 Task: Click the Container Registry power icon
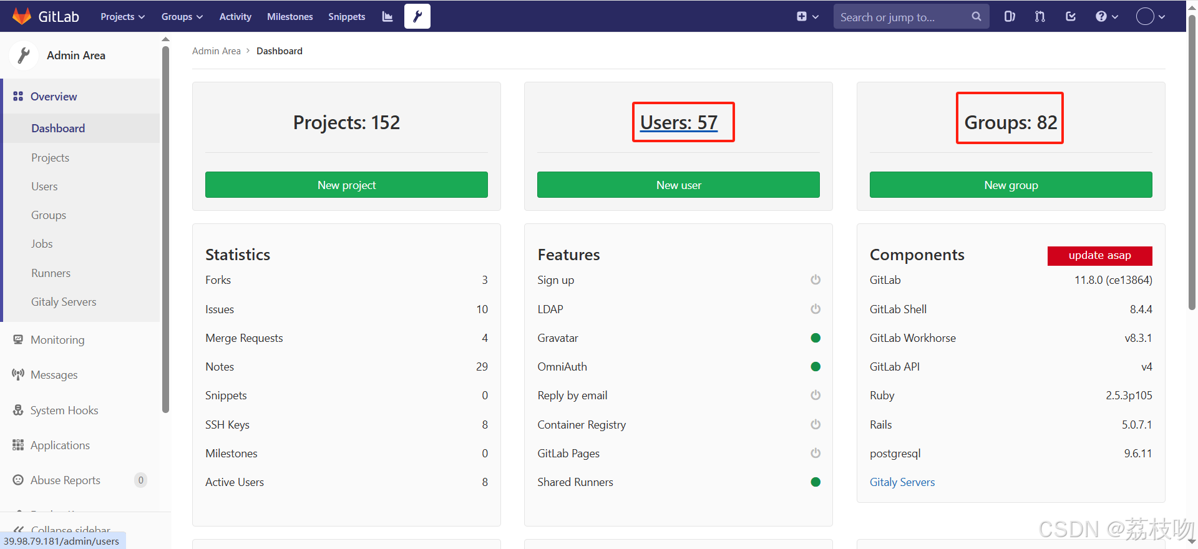(x=816, y=424)
